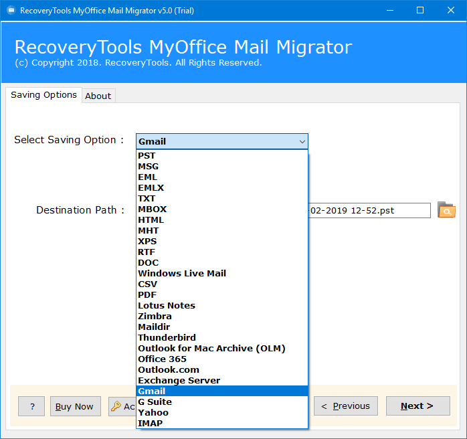
Task: Pick PDF in the dropdown list
Action: 222,295
